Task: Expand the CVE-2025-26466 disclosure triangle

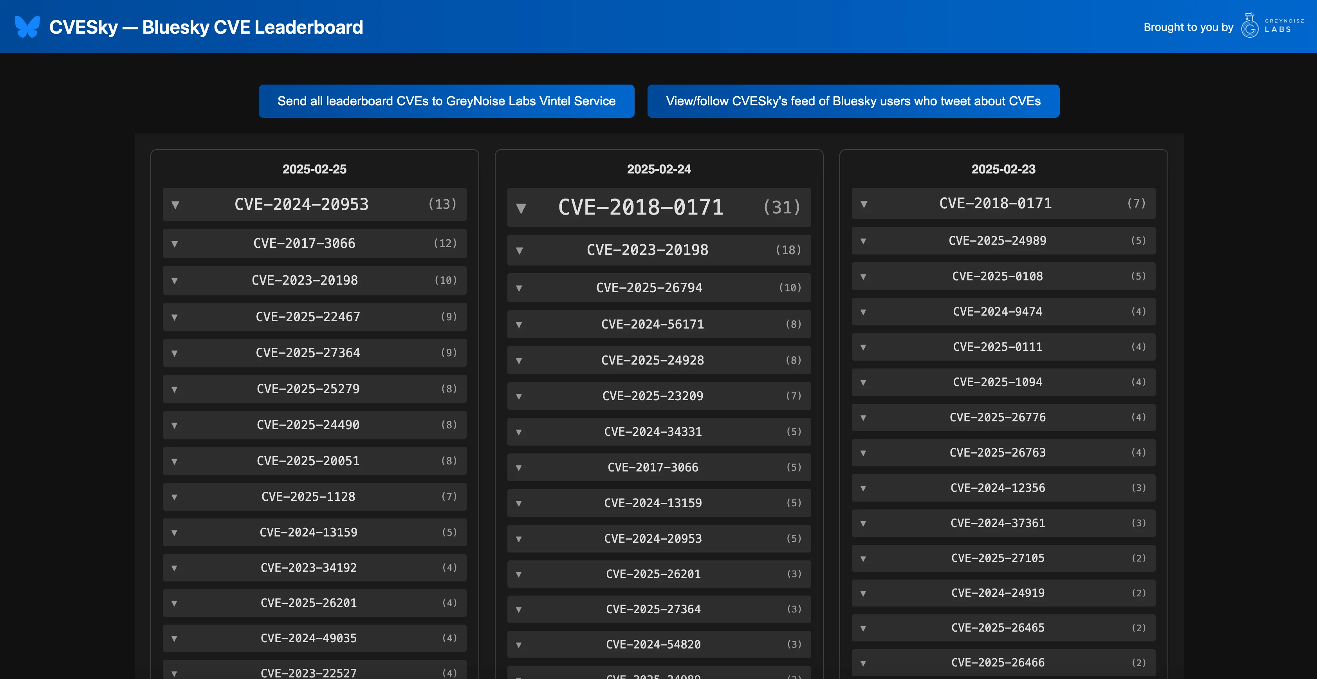Action: point(864,663)
